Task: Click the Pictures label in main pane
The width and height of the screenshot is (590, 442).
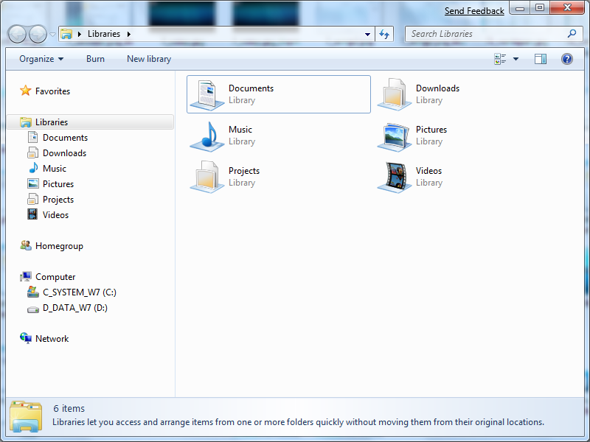Action: (x=431, y=130)
